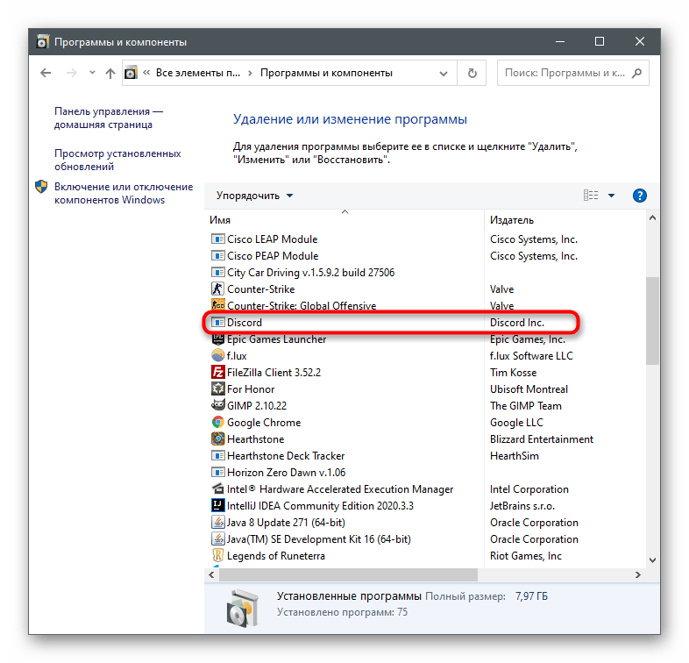Click the horizontal scrollbar left arrow

point(212,574)
